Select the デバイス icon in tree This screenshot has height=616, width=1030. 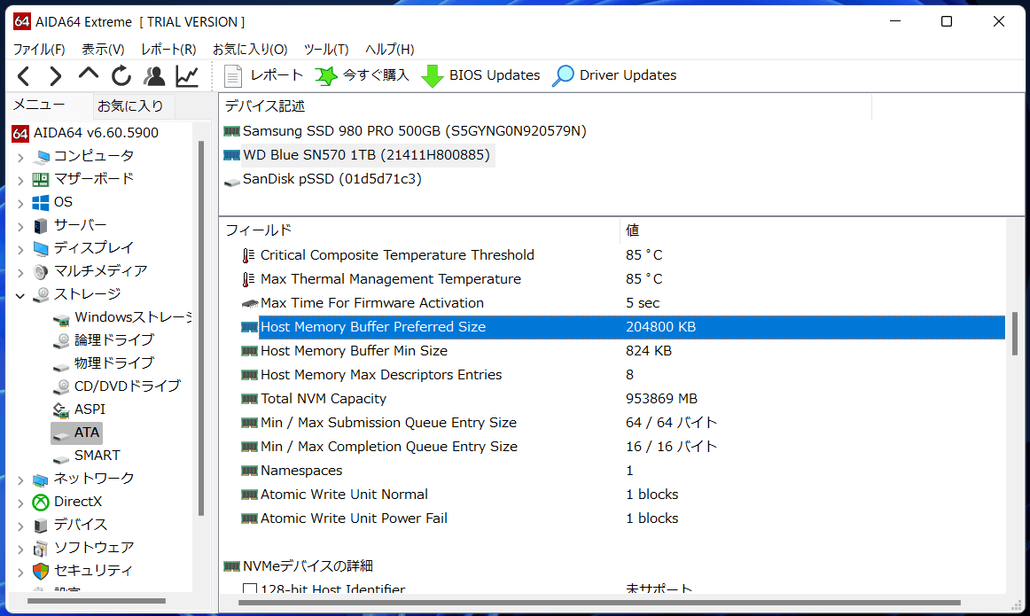(41, 526)
